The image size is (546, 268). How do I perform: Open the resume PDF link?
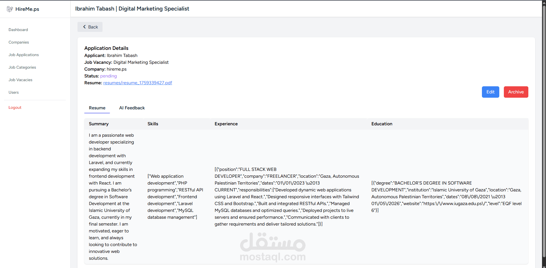tap(138, 83)
